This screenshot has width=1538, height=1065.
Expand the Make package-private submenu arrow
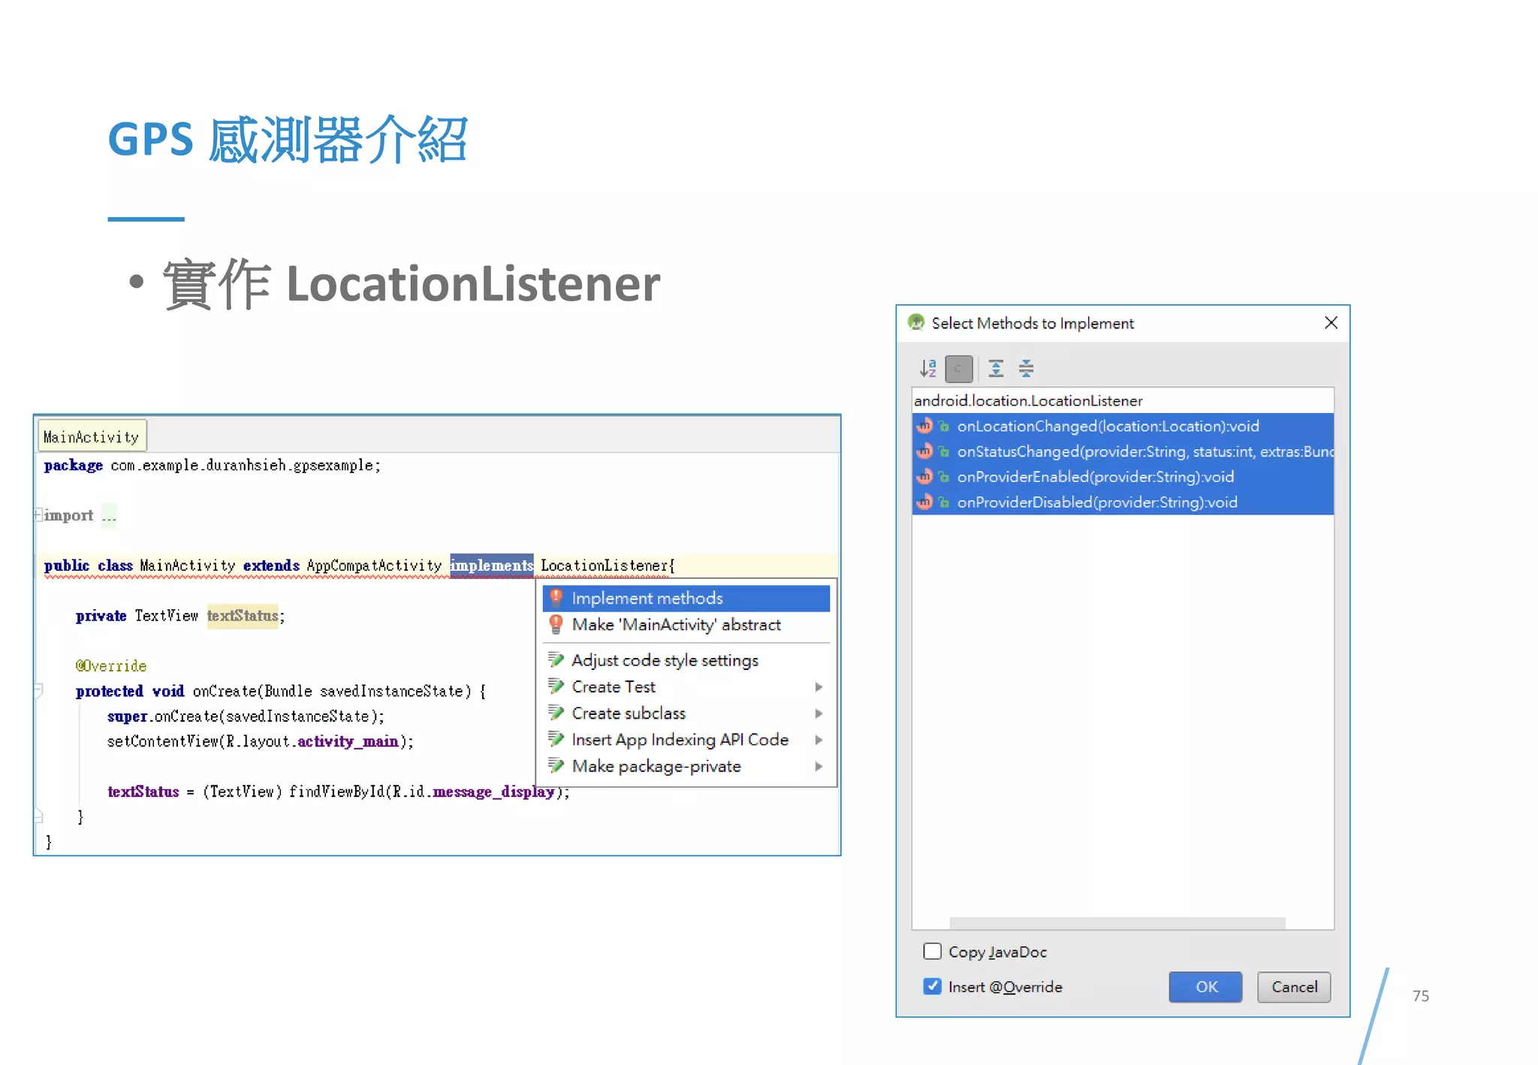[819, 766]
